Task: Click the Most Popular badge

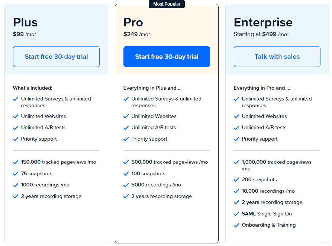Action: [167, 4]
